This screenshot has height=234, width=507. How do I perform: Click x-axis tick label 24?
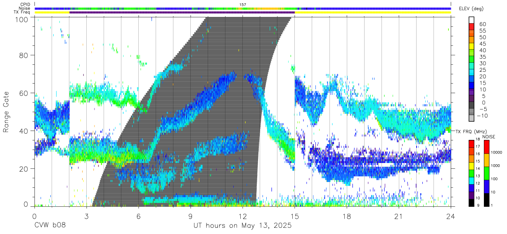pos(451,216)
